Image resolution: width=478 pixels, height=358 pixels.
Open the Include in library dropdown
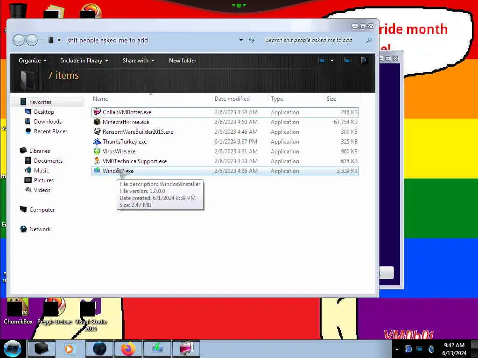pos(84,60)
